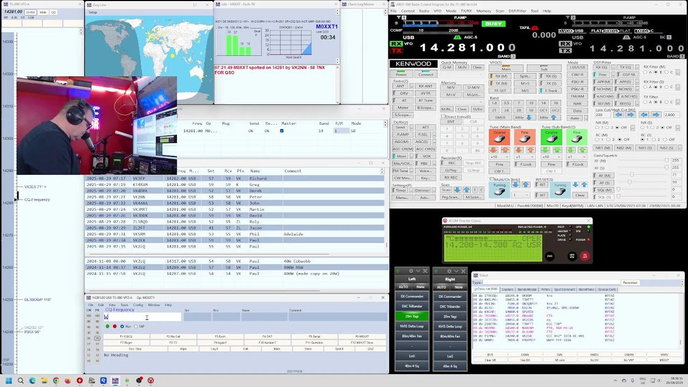Click the ACOM Director CMD round button
The image size is (688, 387).
549,256
